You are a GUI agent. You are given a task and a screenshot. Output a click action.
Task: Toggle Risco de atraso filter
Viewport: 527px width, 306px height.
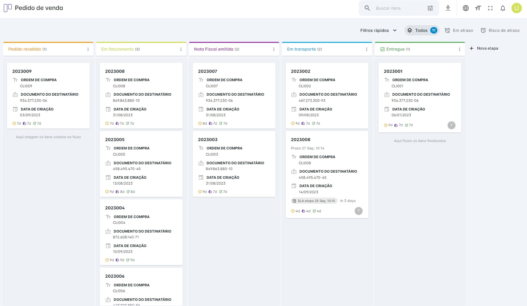point(500,30)
